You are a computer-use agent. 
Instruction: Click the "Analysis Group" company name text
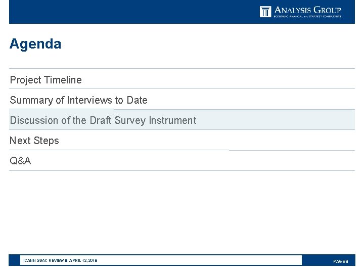307,10
